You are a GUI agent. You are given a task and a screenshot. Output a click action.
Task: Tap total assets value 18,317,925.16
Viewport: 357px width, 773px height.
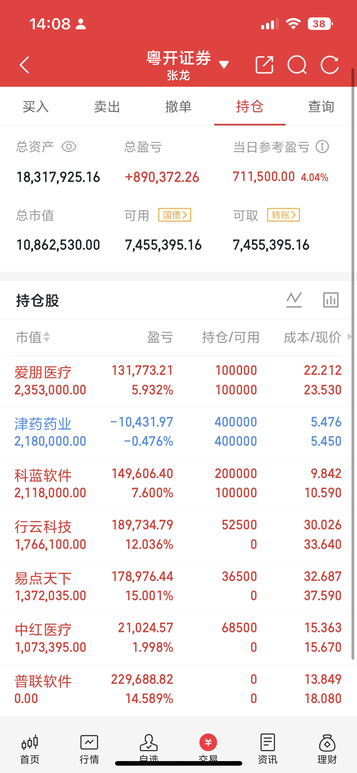58,177
